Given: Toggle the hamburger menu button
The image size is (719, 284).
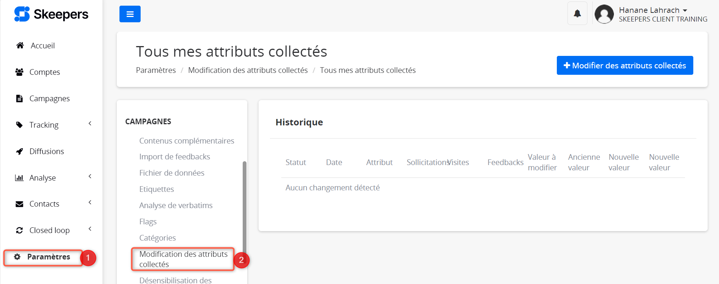Looking at the screenshot, I should (130, 14).
